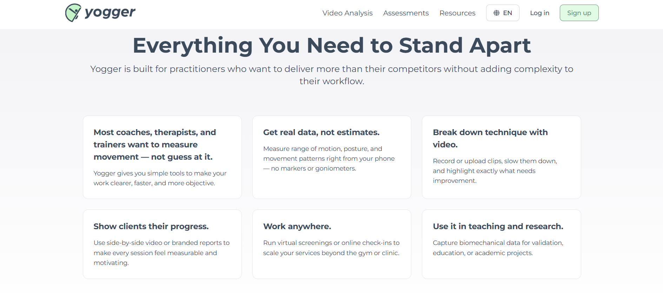Click the Log in link
The width and height of the screenshot is (663, 293).
pyautogui.click(x=539, y=13)
